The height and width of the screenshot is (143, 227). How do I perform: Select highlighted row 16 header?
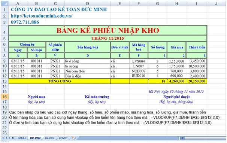coord(4,97)
